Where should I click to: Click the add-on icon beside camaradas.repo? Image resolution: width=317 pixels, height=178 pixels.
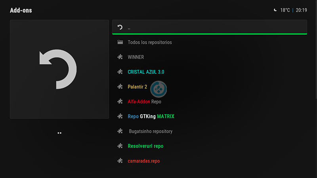(120, 161)
